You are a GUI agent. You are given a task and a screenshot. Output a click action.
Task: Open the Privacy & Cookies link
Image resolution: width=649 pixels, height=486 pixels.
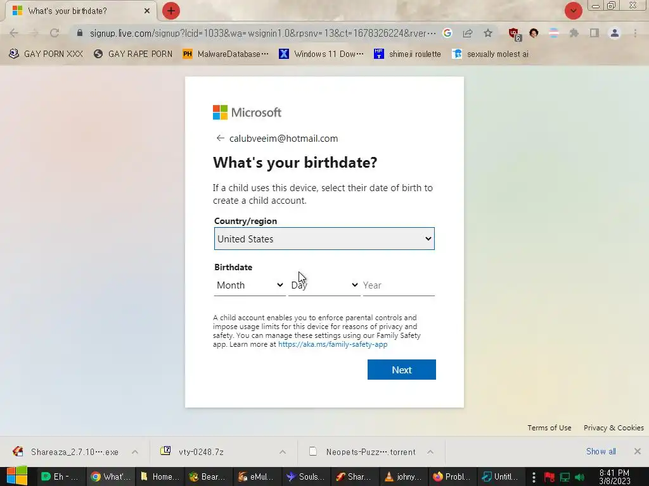[x=614, y=428]
